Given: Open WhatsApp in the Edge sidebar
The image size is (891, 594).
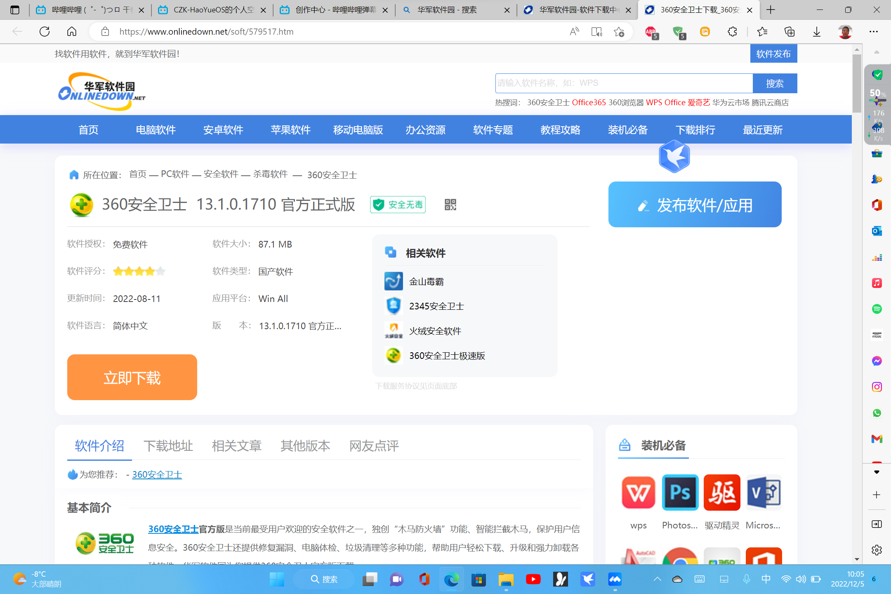Looking at the screenshot, I should (877, 413).
